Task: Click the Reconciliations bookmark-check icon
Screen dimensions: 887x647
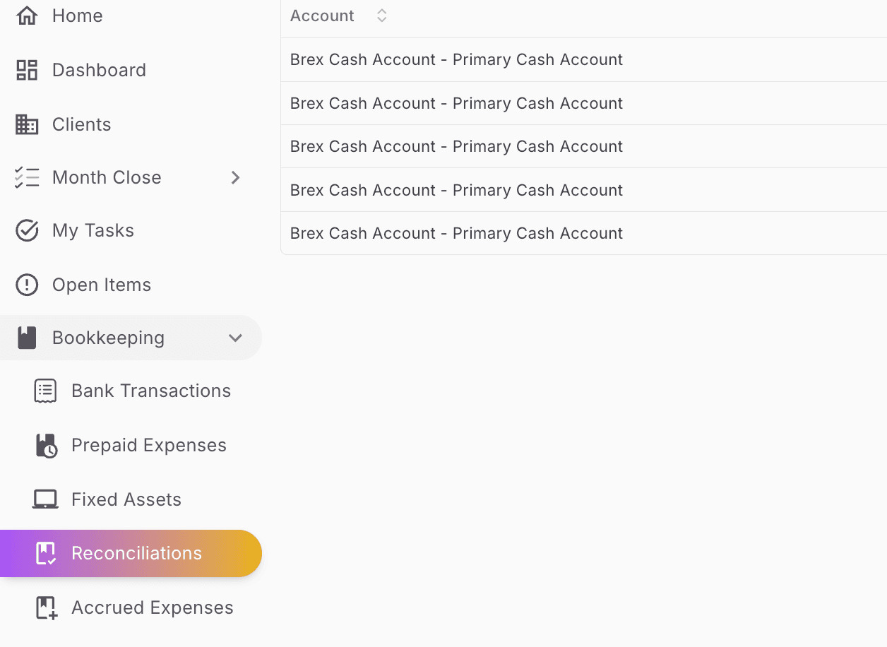Action: [45, 553]
